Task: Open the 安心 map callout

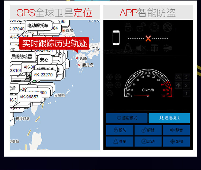Action: point(44,60)
